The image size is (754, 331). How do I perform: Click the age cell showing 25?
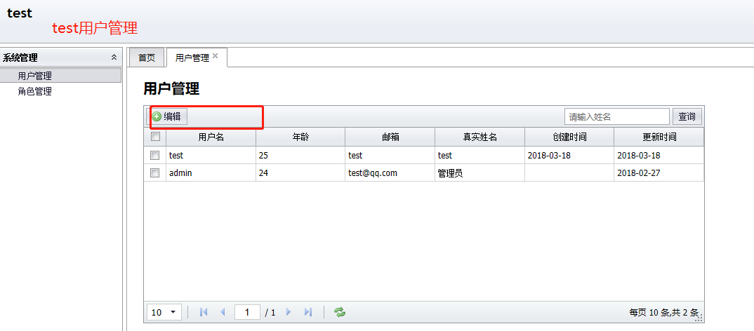pos(300,155)
